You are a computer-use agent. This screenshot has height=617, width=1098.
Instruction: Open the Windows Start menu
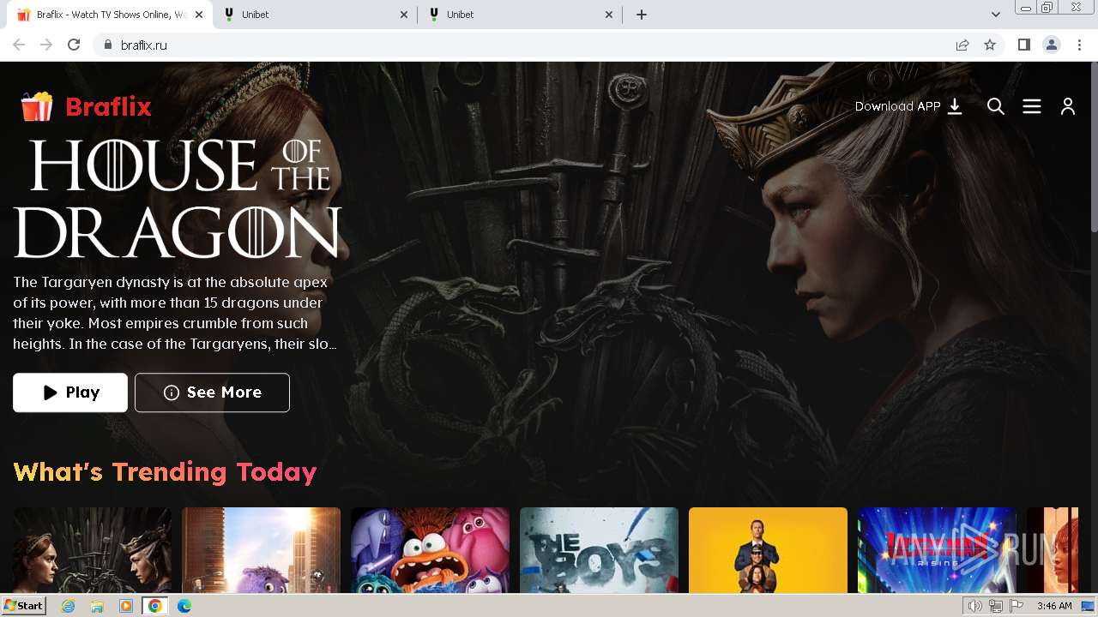pyautogui.click(x=24, y=606)
